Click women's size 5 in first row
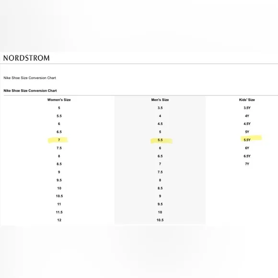278x278 pixels. (59, 108)
